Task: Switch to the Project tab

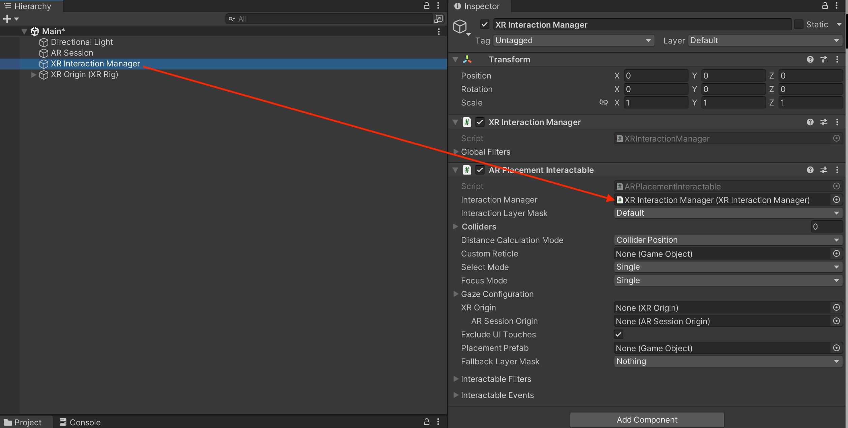Action: [x=23, y=422]
